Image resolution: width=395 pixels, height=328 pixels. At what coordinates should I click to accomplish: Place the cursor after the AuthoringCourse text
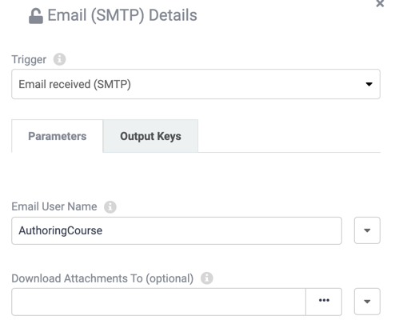pos(103,230)
